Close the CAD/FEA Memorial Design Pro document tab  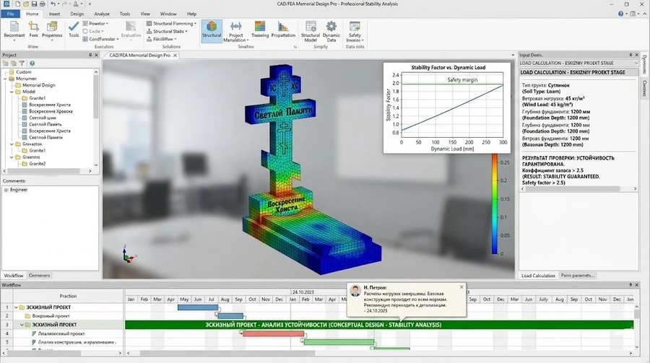(x=175, y=55)
